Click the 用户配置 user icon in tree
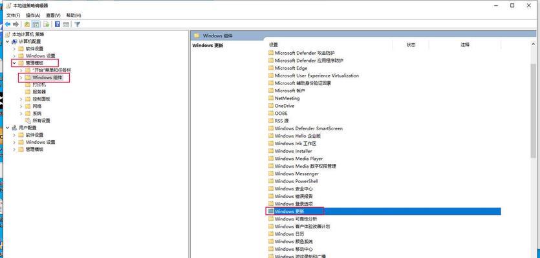540x258 pixels. [x=14, y=128]
